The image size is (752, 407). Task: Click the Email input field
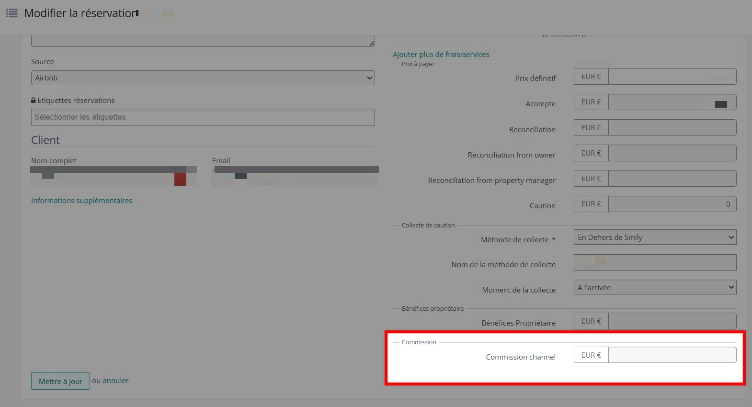[295, 177]
